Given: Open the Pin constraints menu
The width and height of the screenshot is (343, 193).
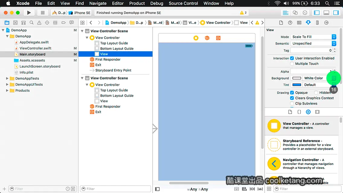Looking at the screenshot, I should 252,189.
